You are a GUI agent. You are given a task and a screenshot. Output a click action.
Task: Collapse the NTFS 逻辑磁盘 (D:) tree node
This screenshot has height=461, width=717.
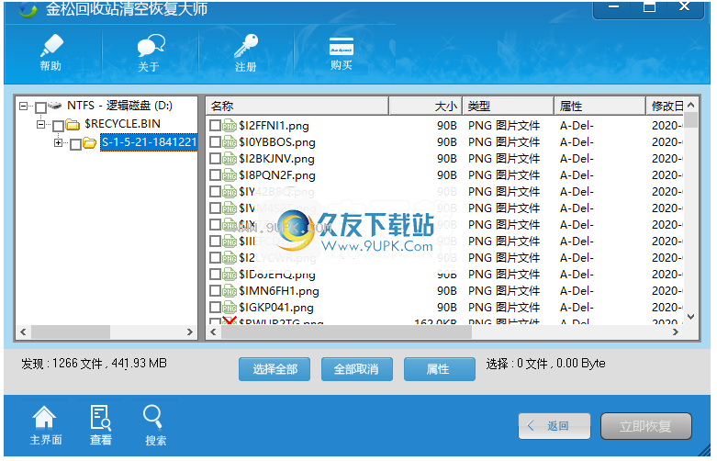click(x=23, y=107)
